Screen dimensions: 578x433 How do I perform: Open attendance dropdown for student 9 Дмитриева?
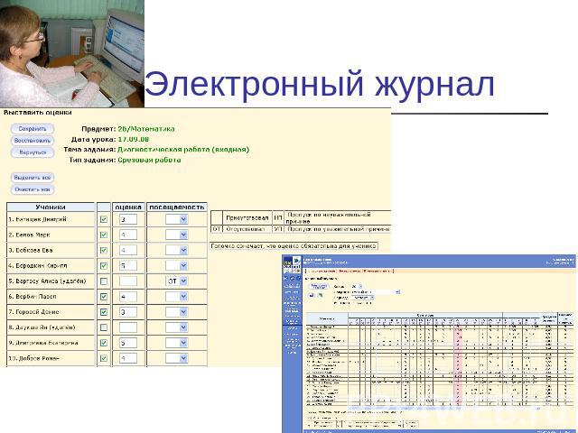(x=177, y=343)
